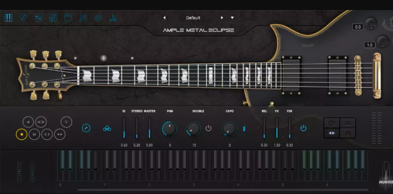The height and width of the screenshot is (194, 393).
Task: Click the sound-wave icon grid button
Action: pyautogui.click(x=347, y=133)
